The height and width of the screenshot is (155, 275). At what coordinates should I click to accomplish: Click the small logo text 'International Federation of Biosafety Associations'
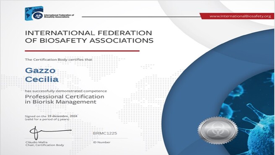[x=59, y=16]
